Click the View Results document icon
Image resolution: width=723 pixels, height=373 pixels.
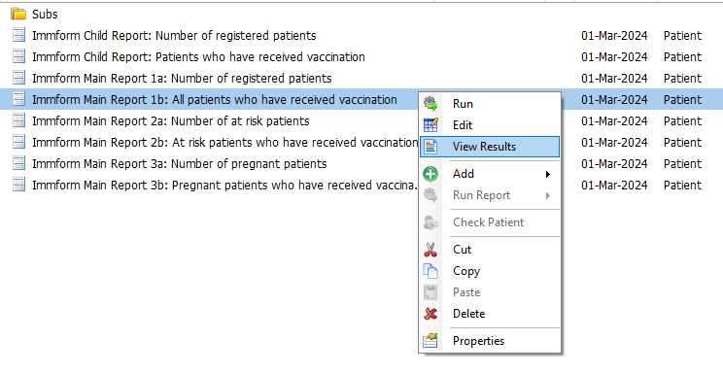430,147
